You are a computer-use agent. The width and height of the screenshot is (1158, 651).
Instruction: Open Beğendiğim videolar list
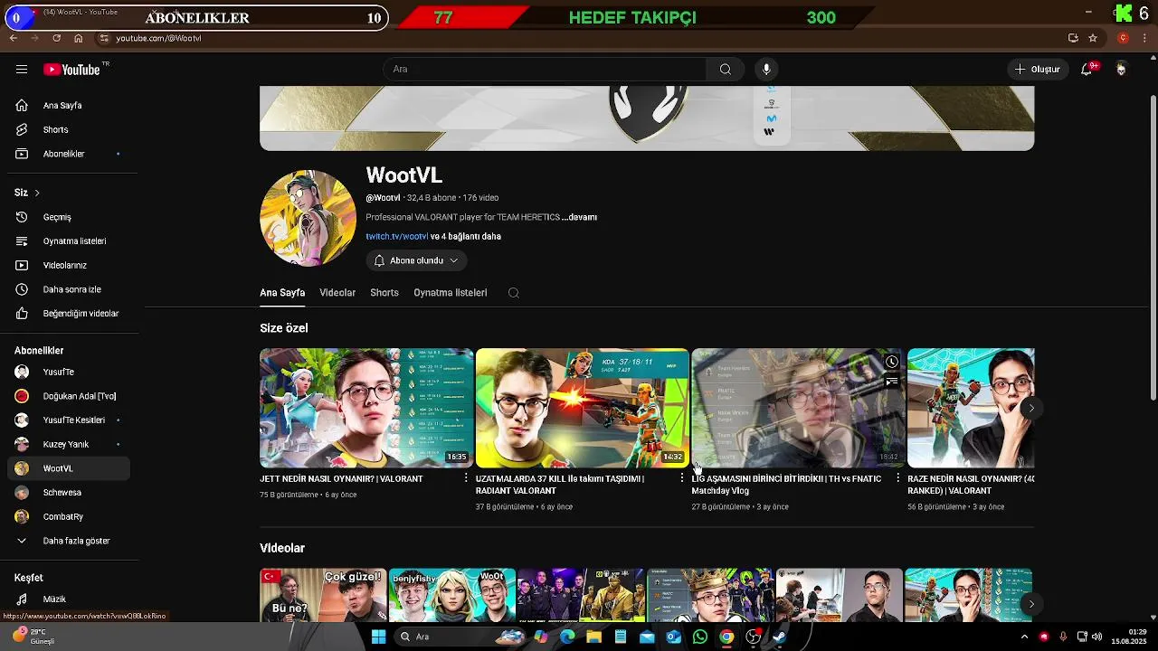[70, 314]
